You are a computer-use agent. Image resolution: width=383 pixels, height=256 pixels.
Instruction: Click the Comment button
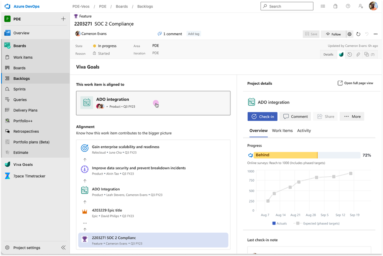click(x=295, y=117)
